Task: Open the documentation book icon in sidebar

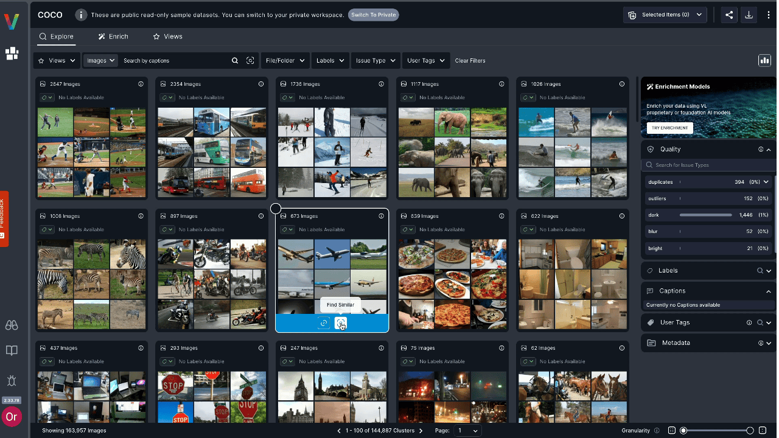Action: [12, 351]
